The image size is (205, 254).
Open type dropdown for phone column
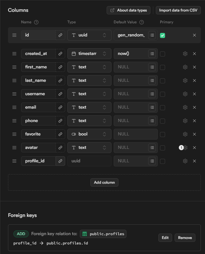[89, 121]
